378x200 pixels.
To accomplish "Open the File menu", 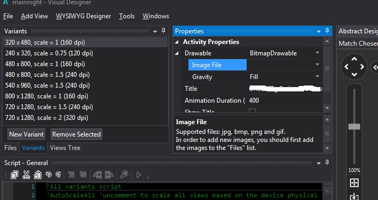I will click(8, 16).
